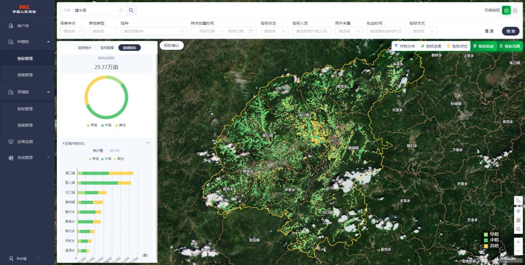Click the 中稻 green legend swatch on map
Image resolution: width=525 pixels, height=265 pixels.
(486, 240)
